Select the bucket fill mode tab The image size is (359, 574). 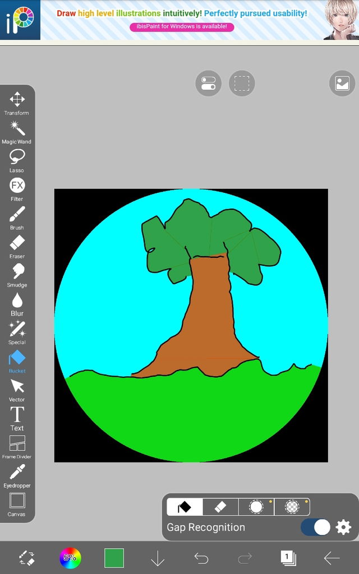coord(185,507)
